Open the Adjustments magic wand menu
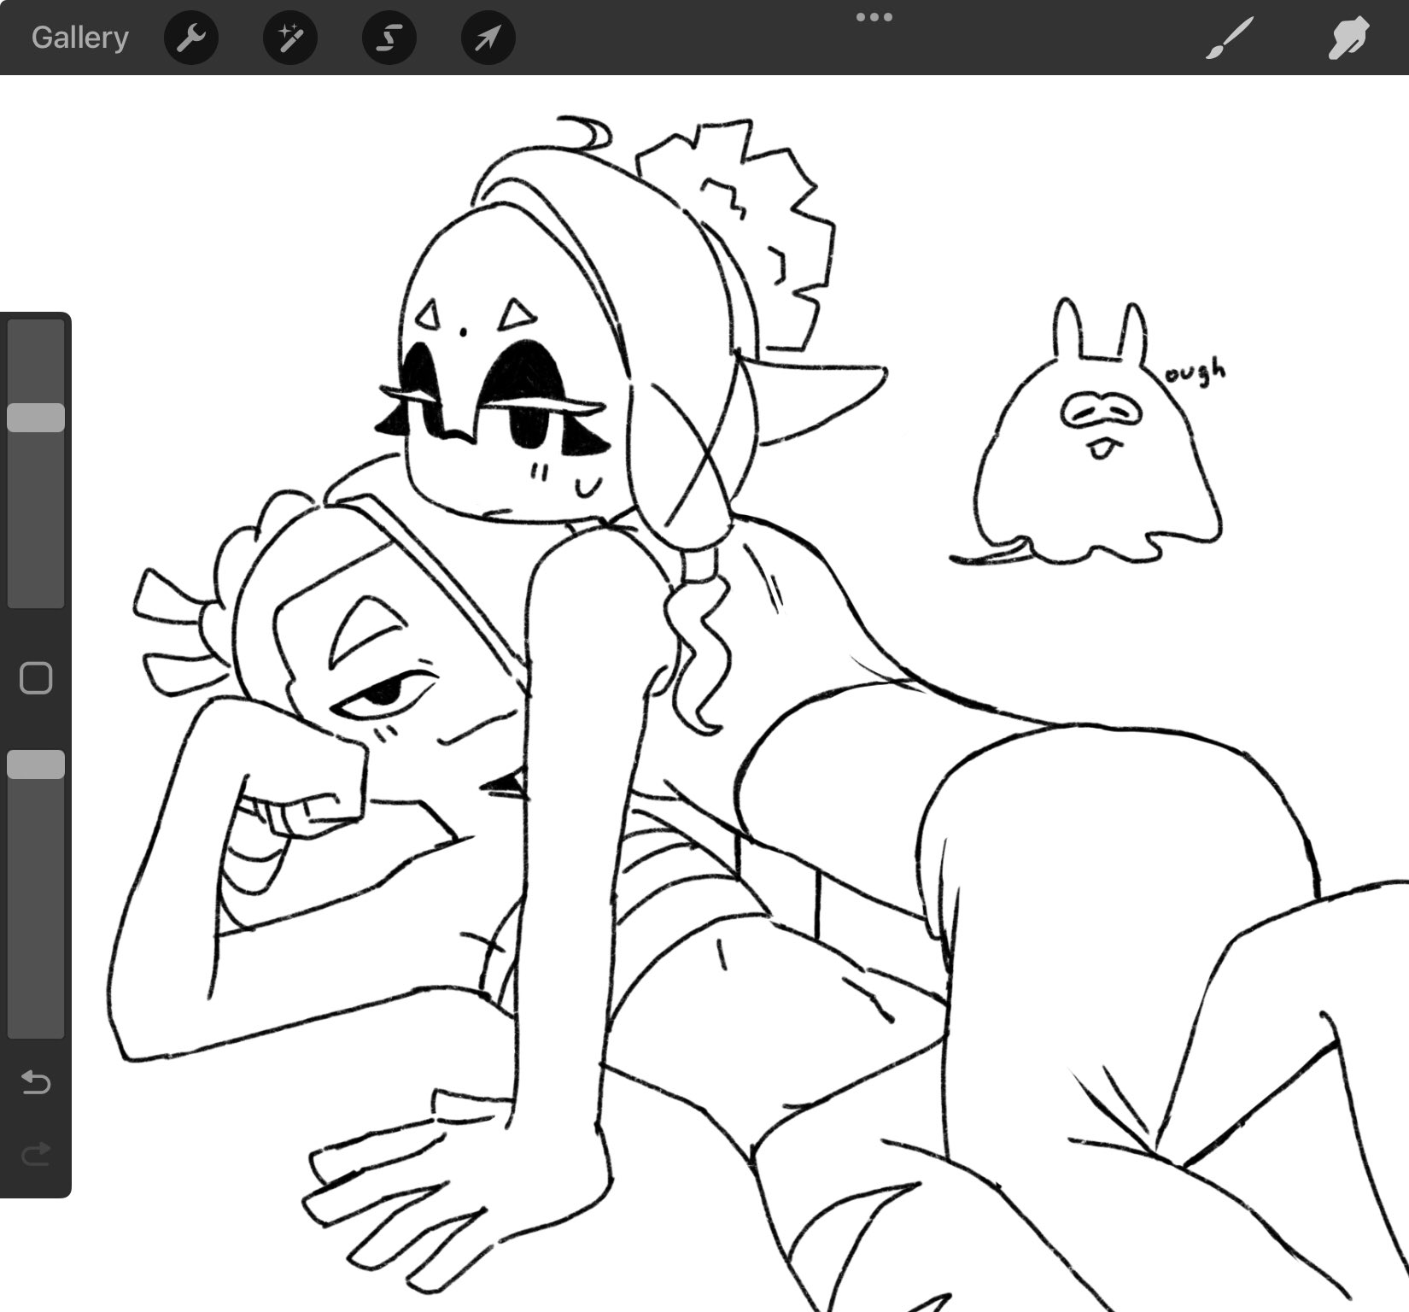 tap(290, 38)
